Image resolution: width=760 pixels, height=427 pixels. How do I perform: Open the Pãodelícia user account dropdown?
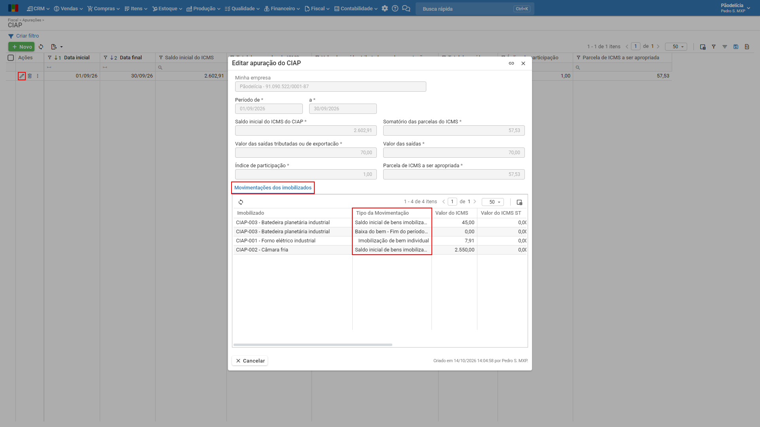point(735,8)
